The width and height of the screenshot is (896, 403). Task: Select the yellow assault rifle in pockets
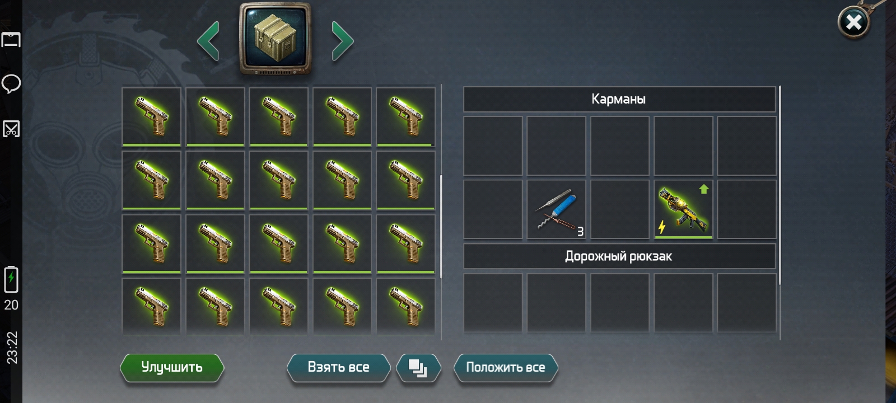click(683, 209)
